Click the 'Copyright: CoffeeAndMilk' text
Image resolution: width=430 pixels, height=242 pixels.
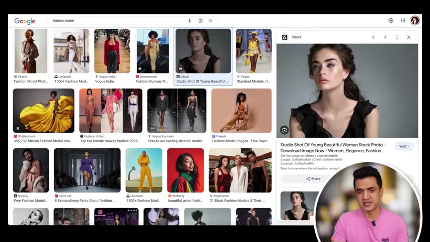[x=297, y=163]
